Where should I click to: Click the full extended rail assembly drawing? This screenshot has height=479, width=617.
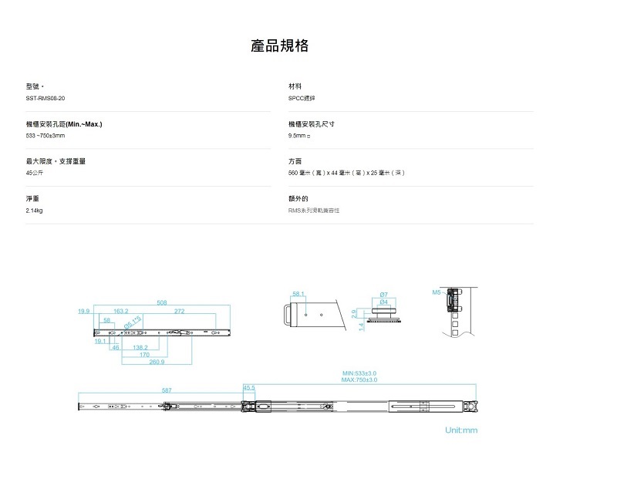click(x=278, y=406)
